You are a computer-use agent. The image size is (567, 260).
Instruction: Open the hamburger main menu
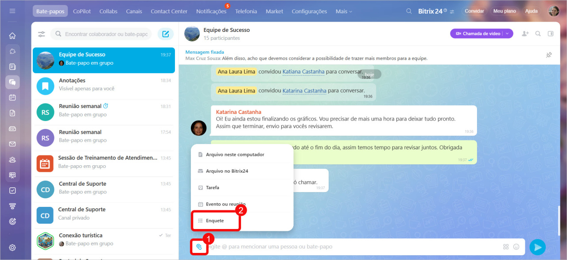12,11
